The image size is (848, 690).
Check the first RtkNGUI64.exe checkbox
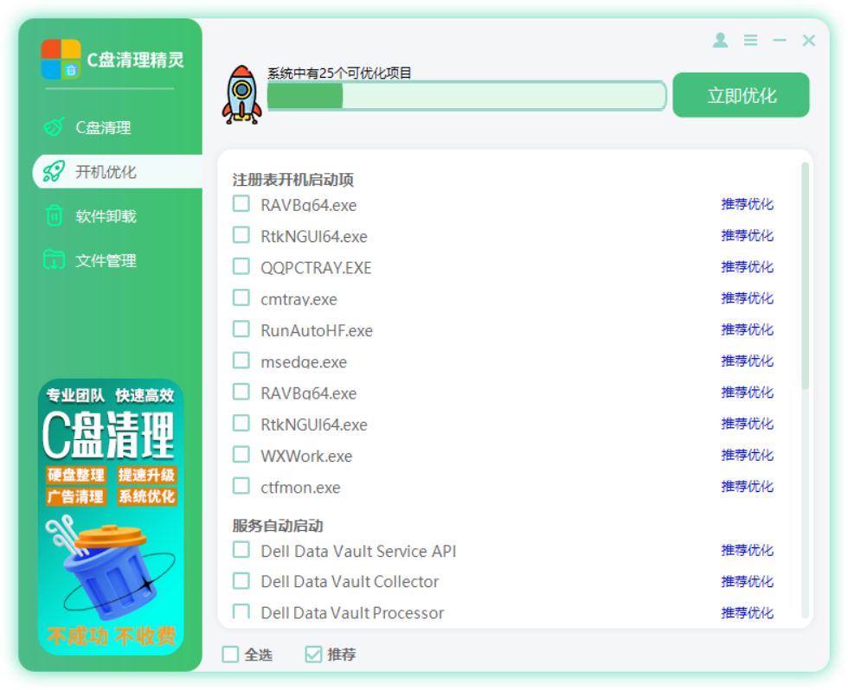[241, 235]
